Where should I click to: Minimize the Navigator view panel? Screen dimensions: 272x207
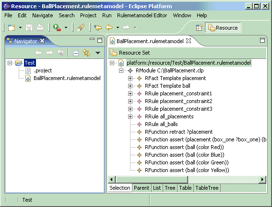pos(92,39)
